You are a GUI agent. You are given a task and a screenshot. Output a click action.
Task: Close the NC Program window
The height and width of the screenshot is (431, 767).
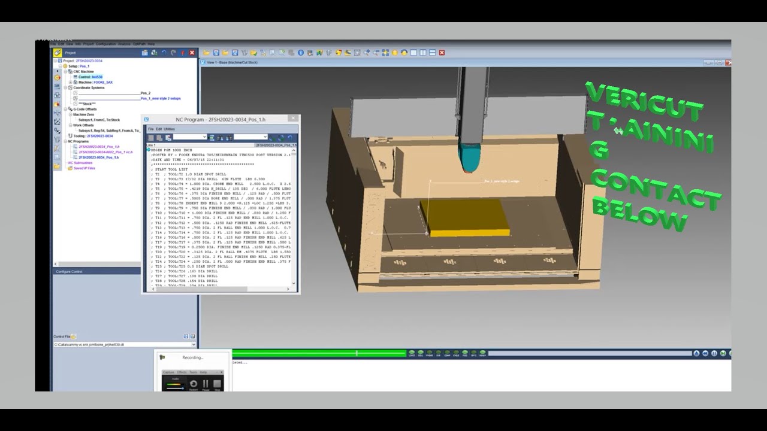coord(292,119)
